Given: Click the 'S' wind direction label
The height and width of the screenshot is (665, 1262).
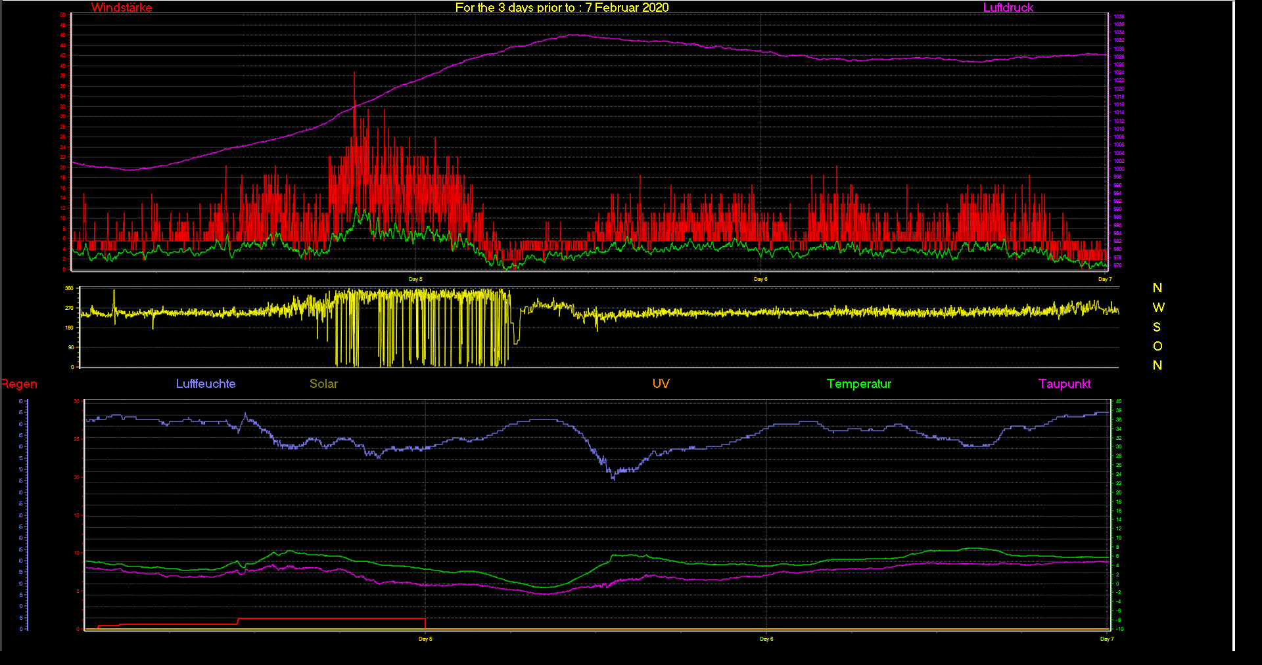Looking at the screenshot, I should (1157, 327).
